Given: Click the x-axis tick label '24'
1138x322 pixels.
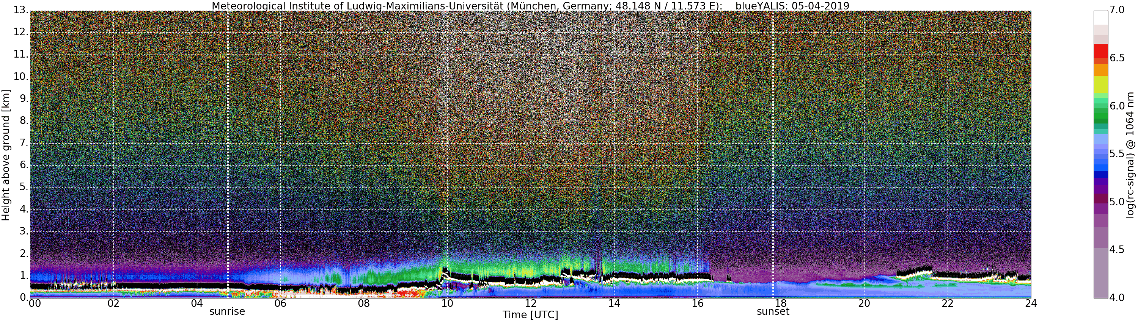Looking at the screenshot, I should pyautogui.click(x=1031, y=303).
